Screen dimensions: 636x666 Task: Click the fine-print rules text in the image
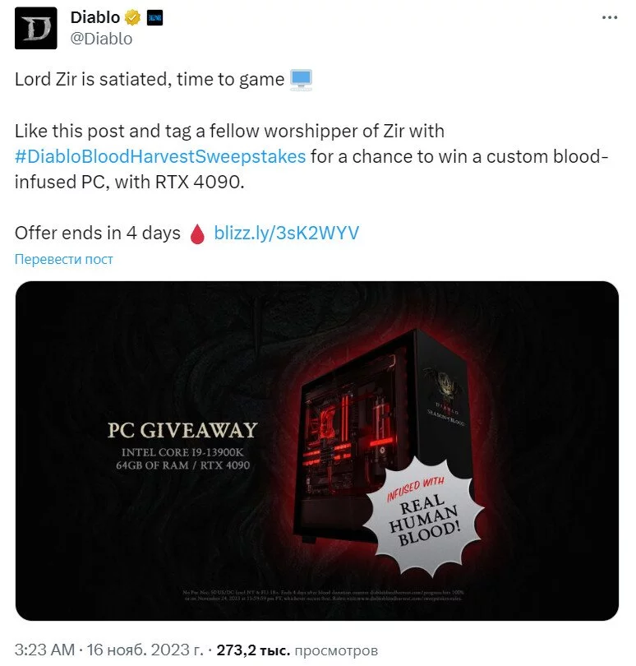[x=324, y=595]
